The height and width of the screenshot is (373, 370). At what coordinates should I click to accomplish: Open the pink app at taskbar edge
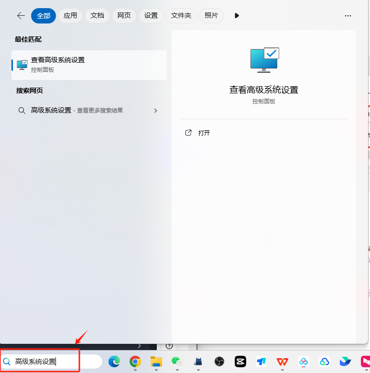point(366,362)
